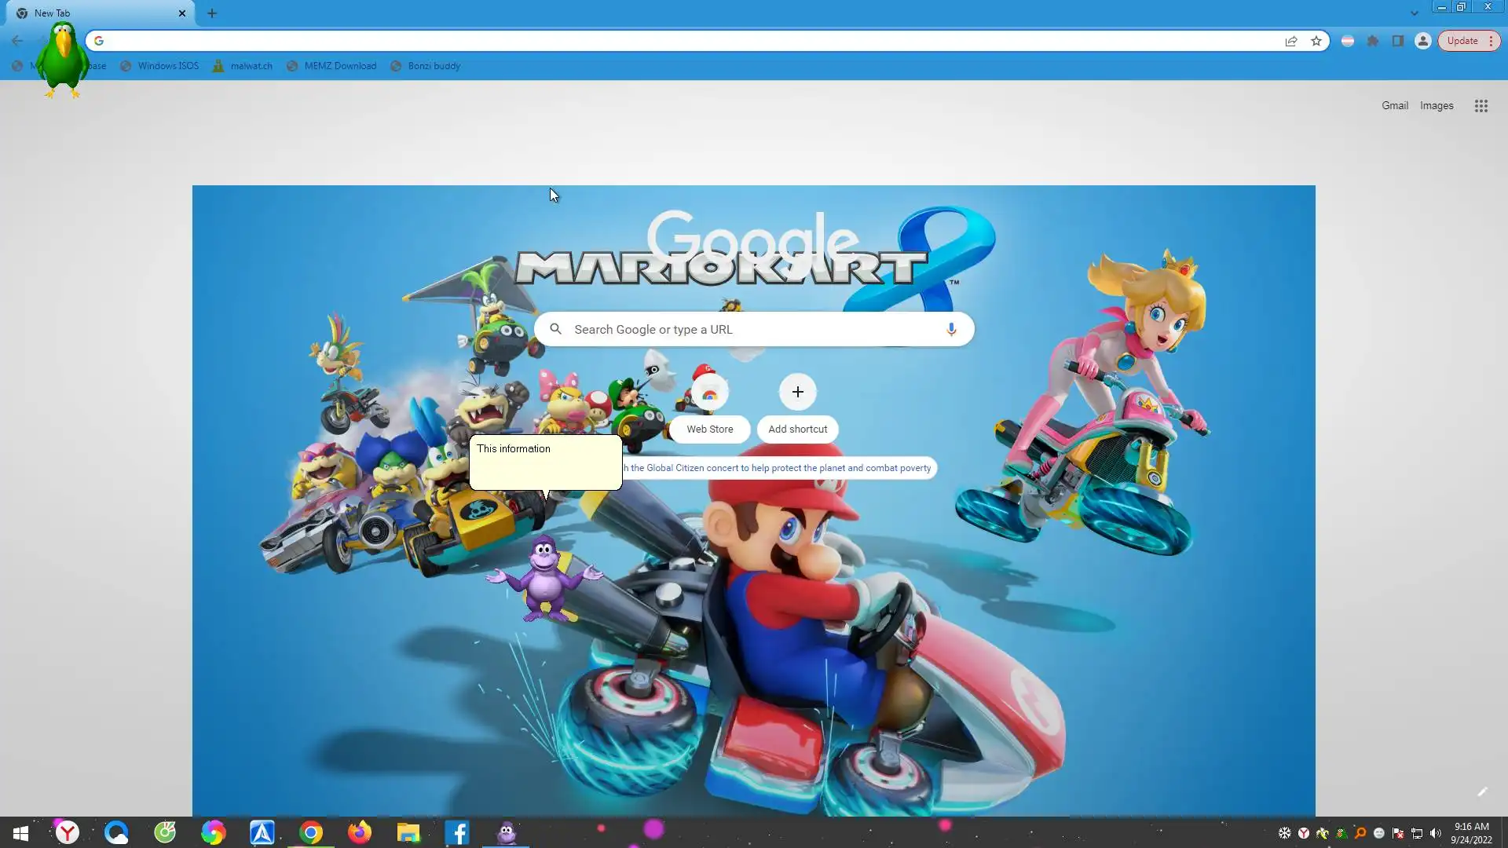Open the Google apps grid

1481,106
